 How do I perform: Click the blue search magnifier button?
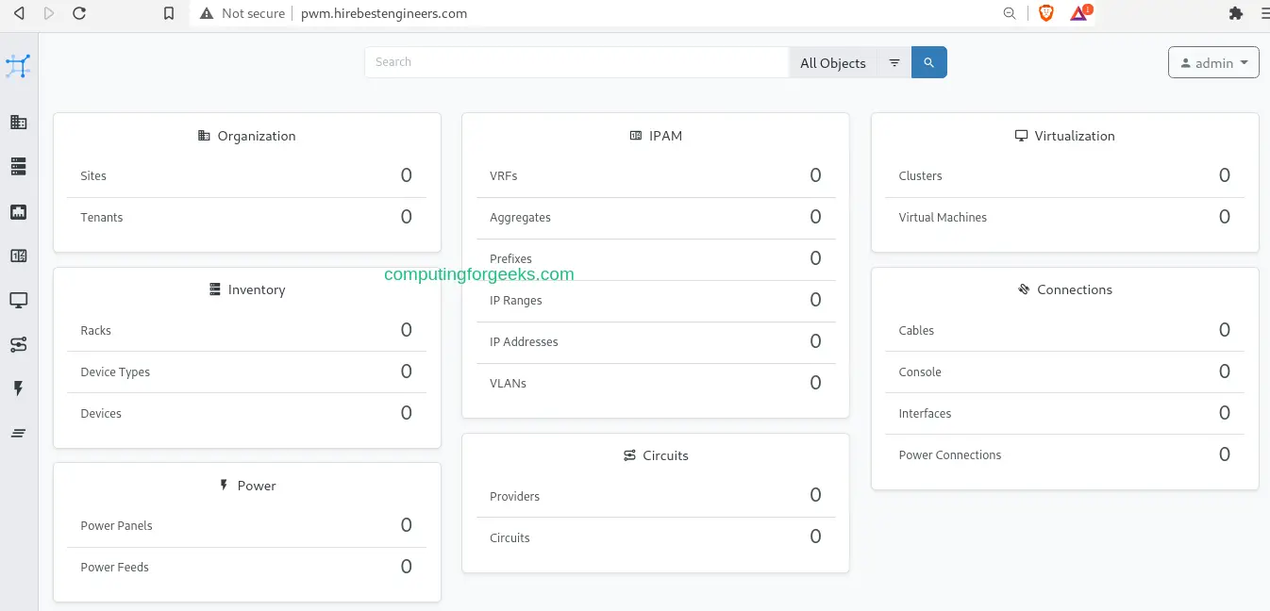tap(928, 62)
